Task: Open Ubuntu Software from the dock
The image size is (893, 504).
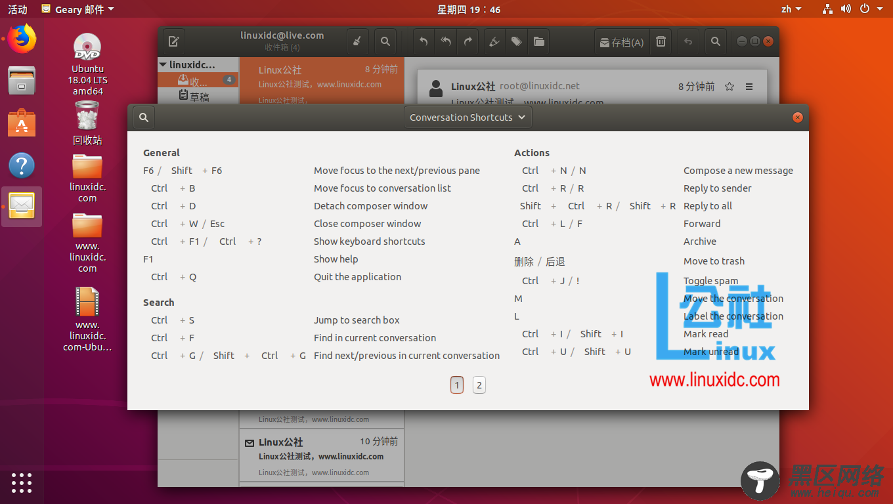Action: pyautogui.click(x=22, y=123)
